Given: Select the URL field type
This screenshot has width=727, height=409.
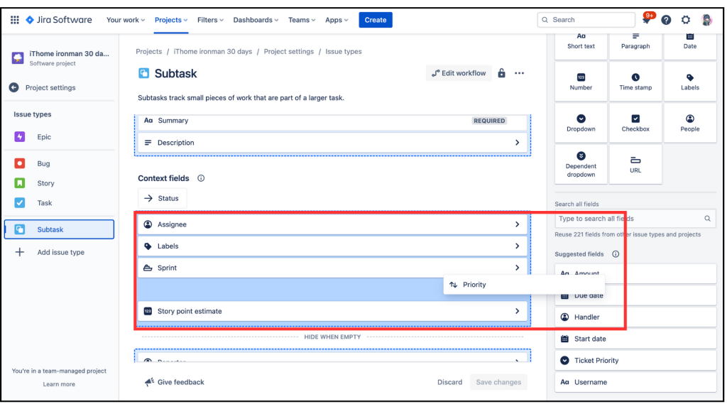Looking at the screenshot, I should coord(635,165).
